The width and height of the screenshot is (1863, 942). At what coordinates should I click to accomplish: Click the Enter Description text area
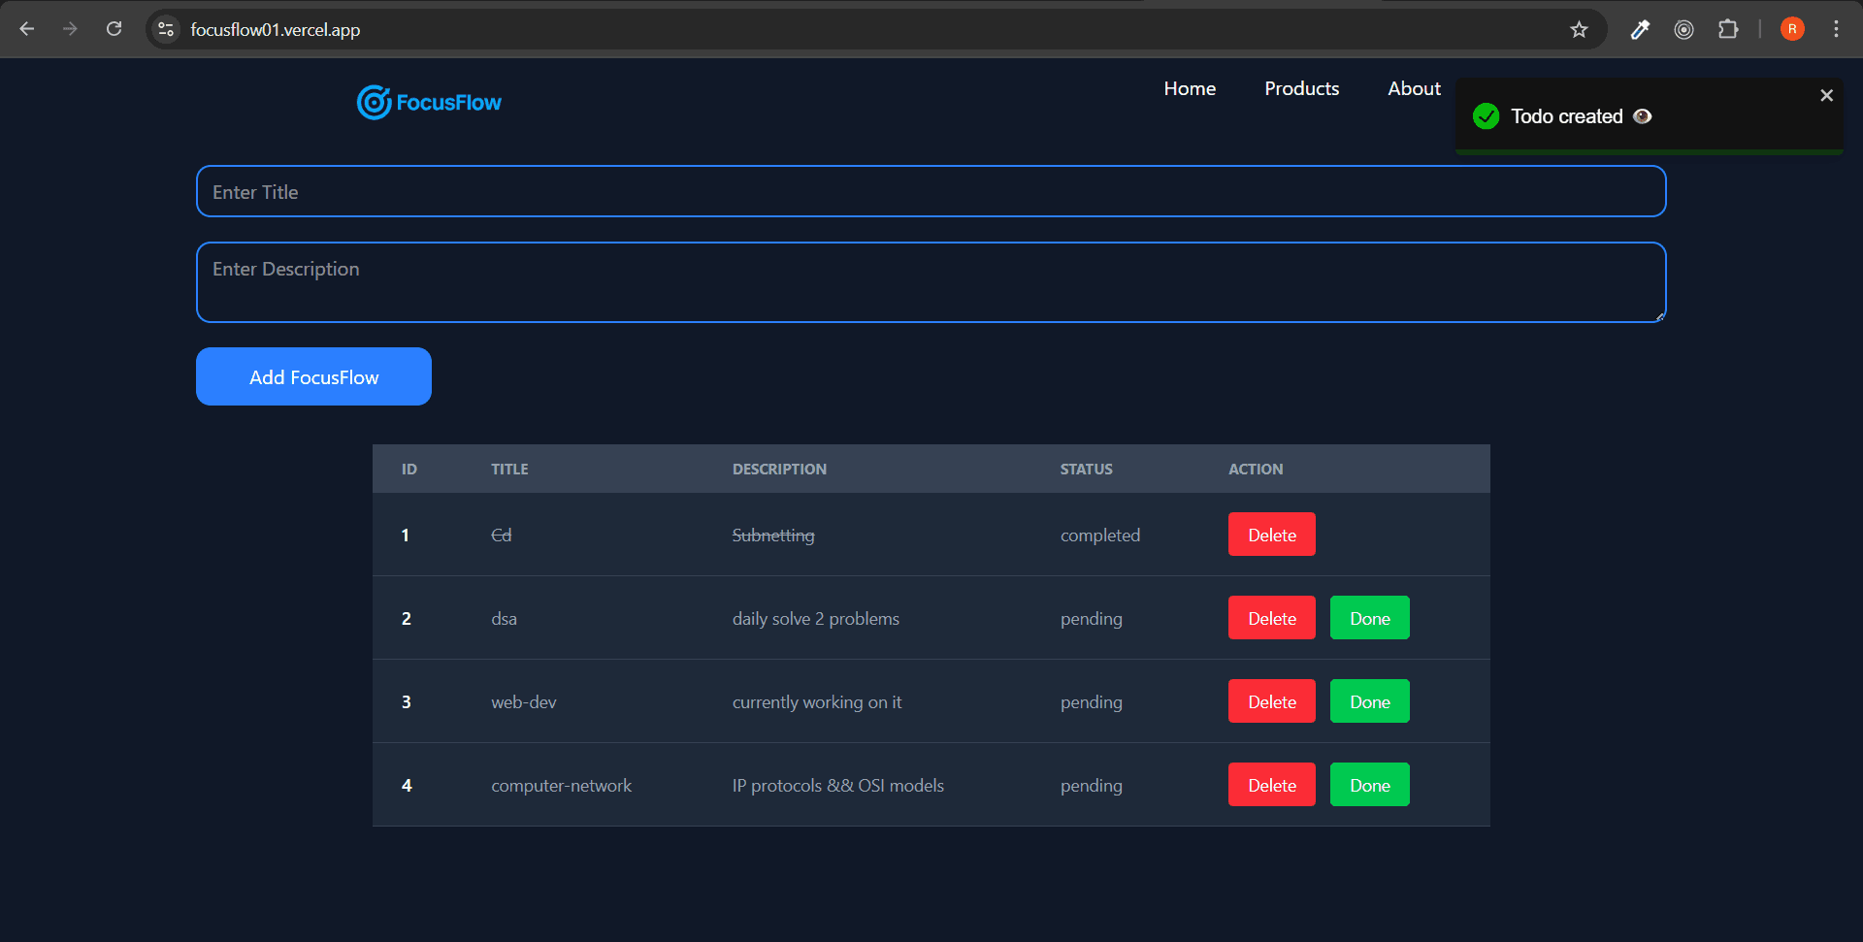pos(931,282)
